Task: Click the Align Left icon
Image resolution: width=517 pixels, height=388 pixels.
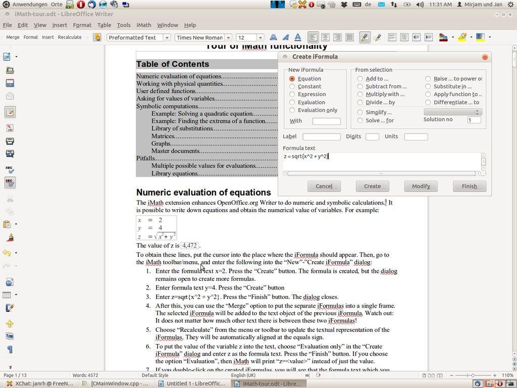Action: click(313, 37)
